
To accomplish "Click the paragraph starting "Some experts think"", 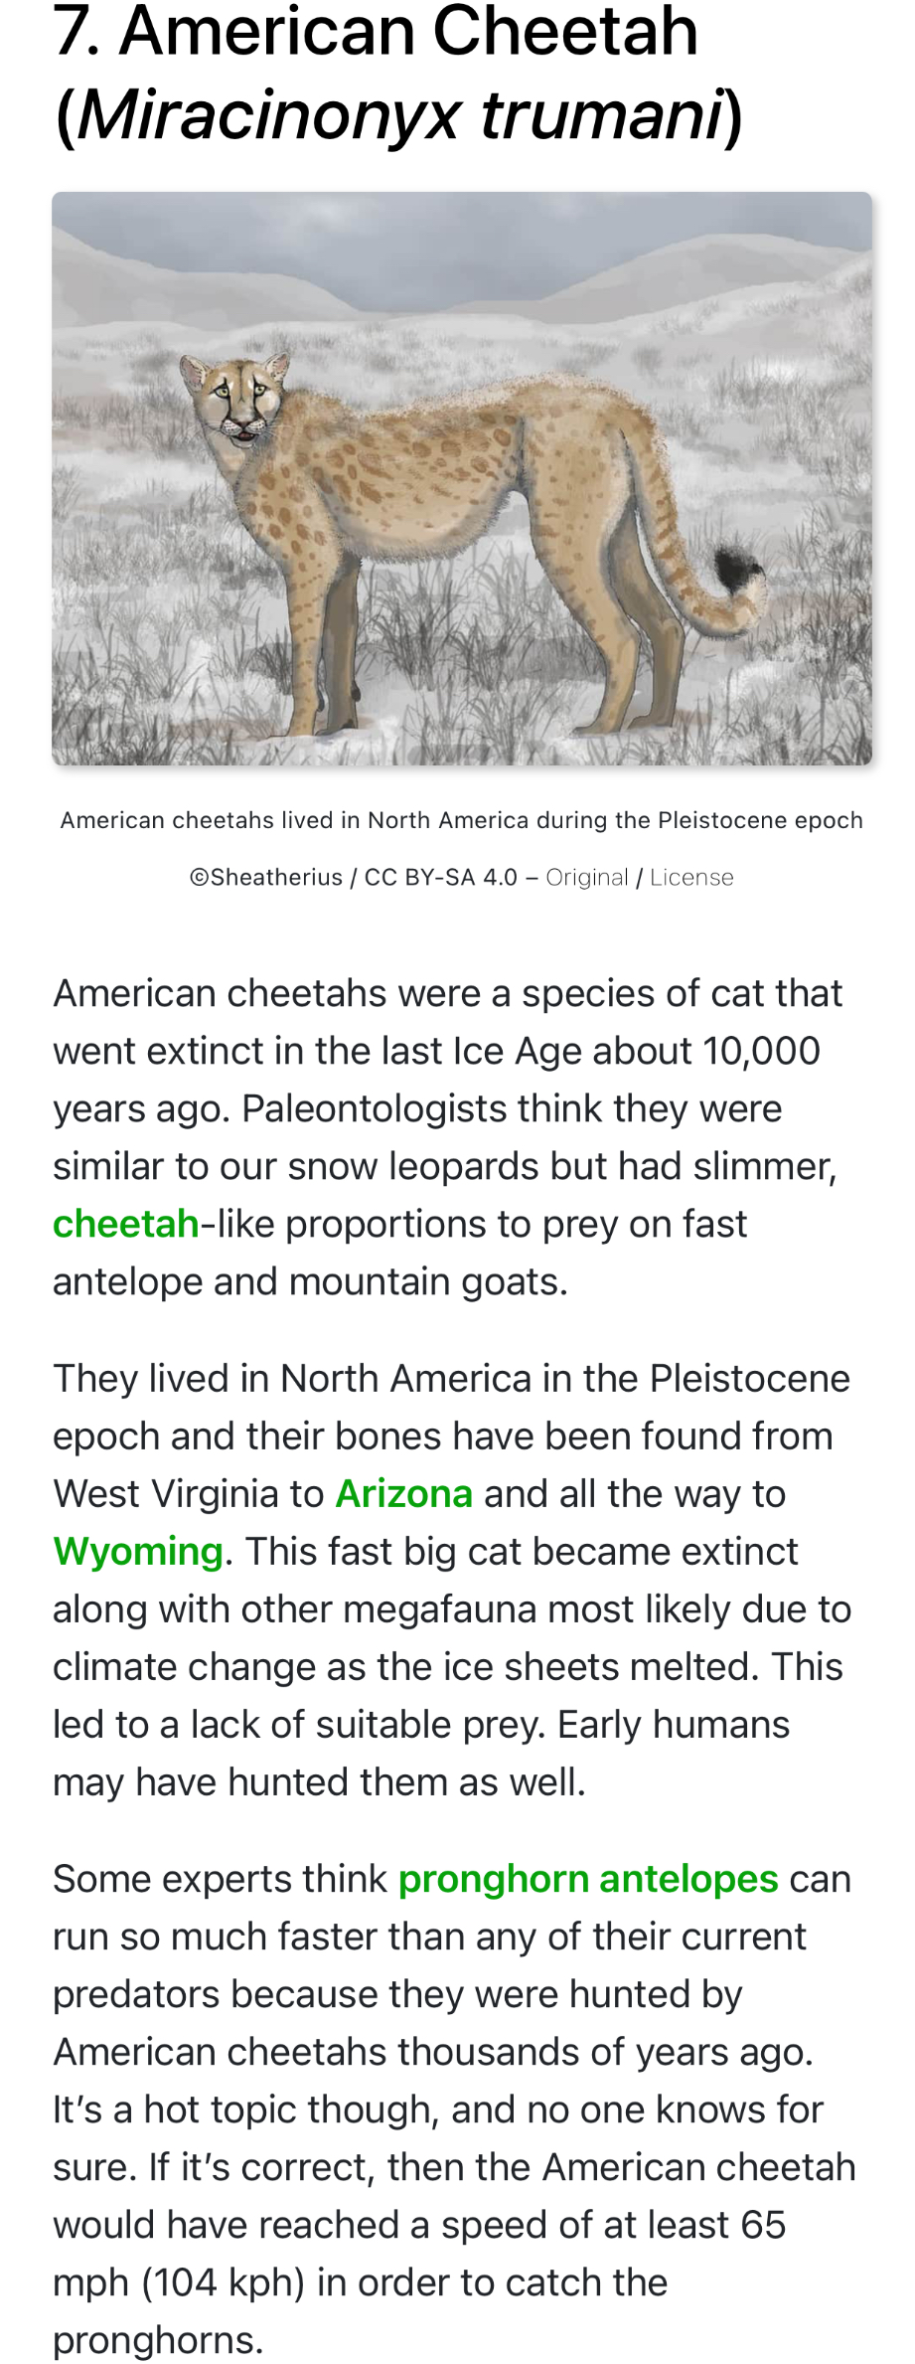I will pos(454,2109).
